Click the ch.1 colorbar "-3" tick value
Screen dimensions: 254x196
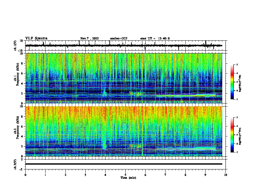pos(236,64)
